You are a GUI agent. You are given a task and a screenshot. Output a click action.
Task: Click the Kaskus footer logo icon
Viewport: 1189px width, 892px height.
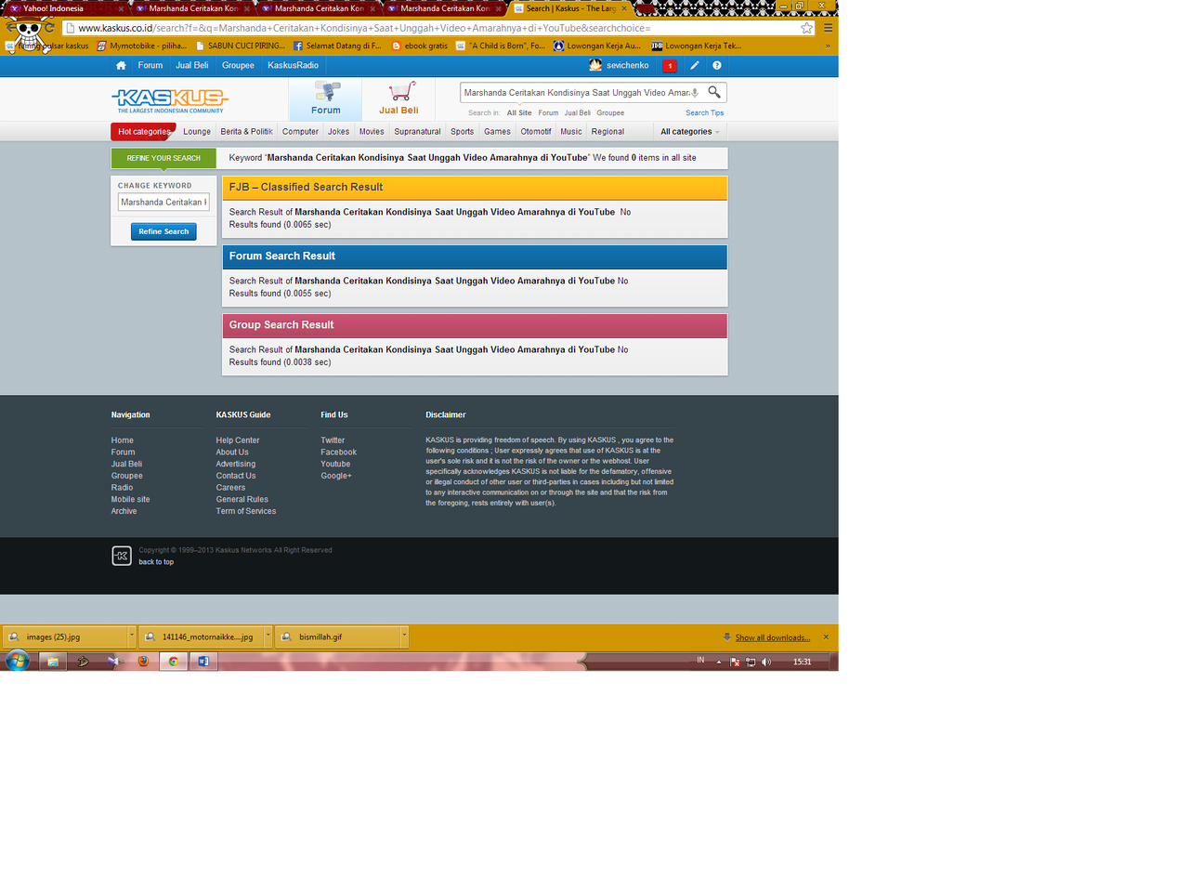(x=122, y=556)
